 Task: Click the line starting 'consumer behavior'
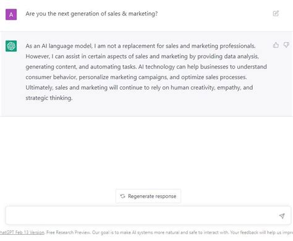point(136,77)
